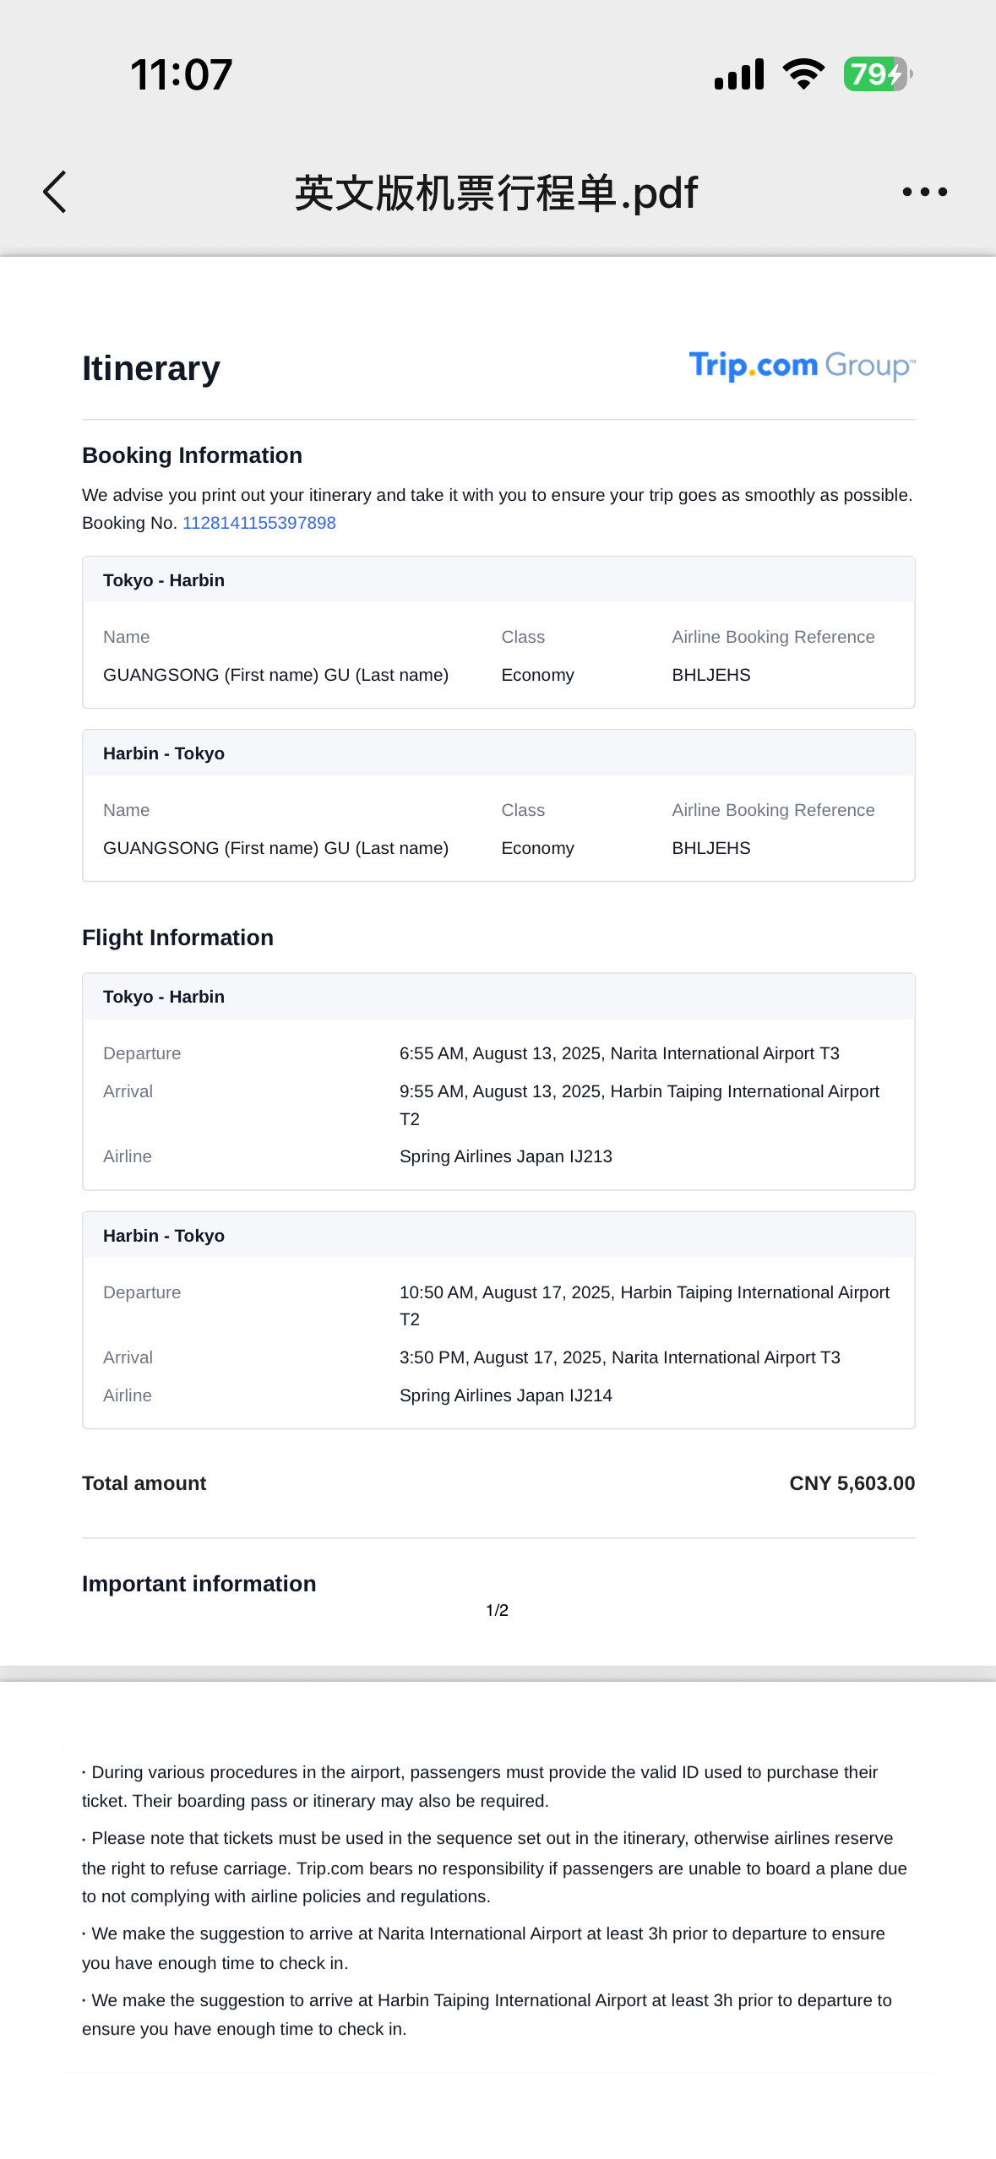Tap the Flight Information heading
Viewport: 996px width, 2159px height.
pos(177,938)
